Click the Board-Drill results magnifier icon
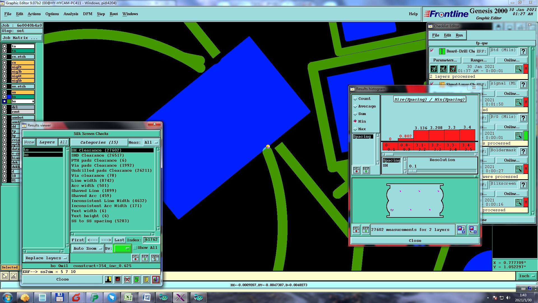Viewport: 538px width, 303px height. 518,69
